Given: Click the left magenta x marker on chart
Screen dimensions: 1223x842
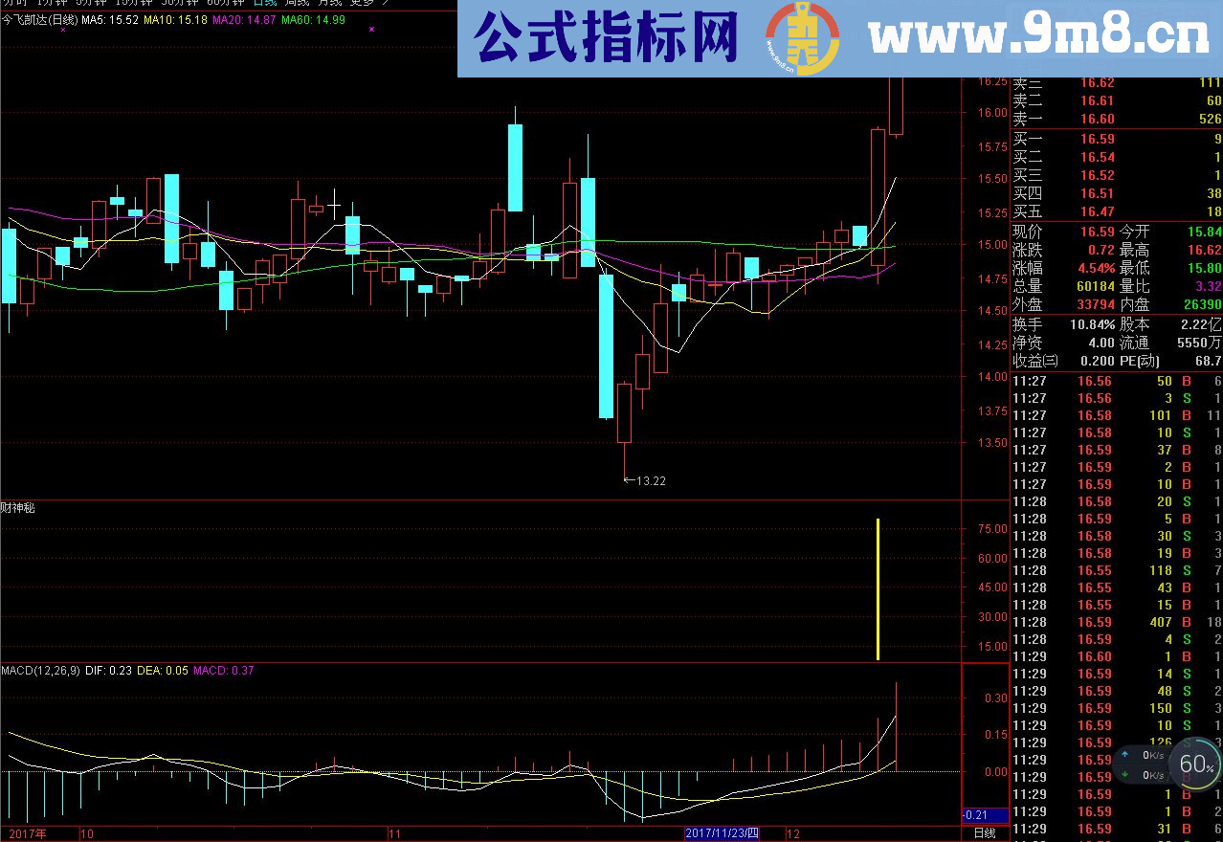Looking at the screenshot, I should click(x=63, y=30).
